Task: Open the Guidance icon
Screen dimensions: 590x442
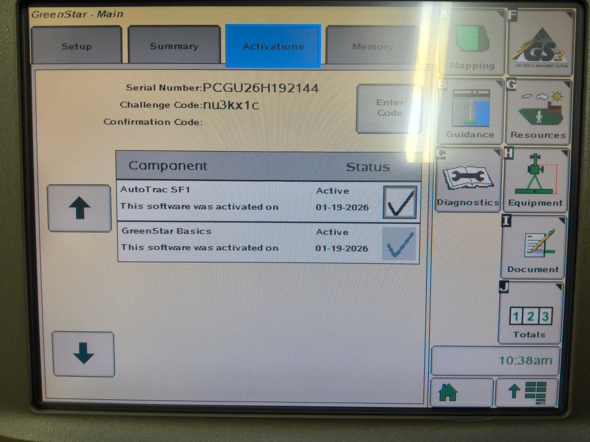Action: click(x=470, y=111)
